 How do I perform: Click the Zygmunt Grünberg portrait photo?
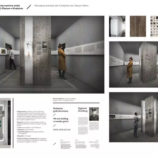click(94, 114)
